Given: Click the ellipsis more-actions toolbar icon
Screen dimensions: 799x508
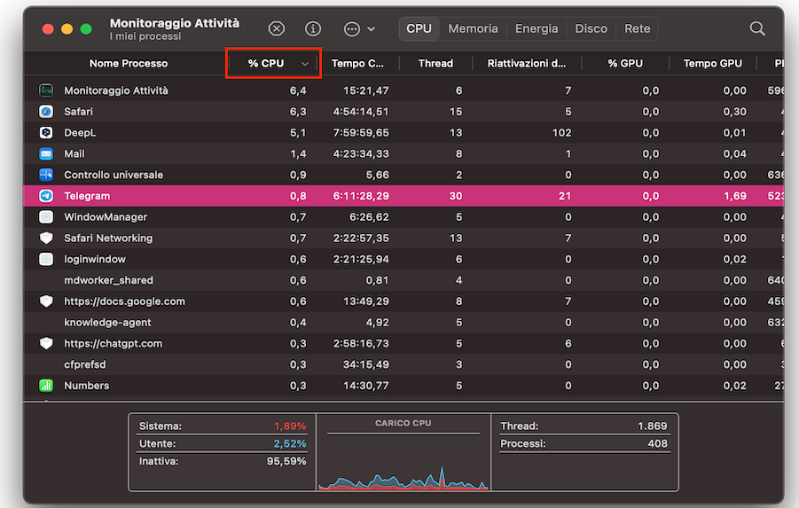Looking at the screenshot, I should pyautogui.click(x=351, y=29).
